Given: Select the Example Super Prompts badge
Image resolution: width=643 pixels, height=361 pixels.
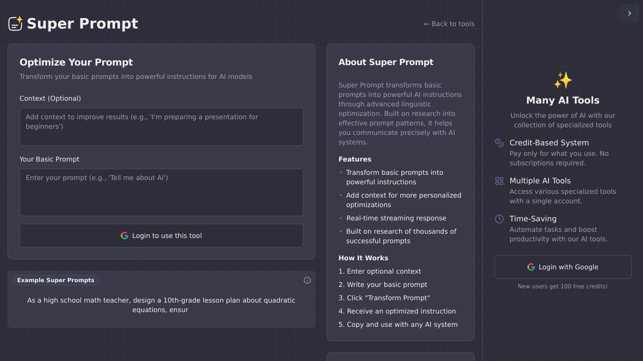Looking at the screenshot, I should [56, 280].
